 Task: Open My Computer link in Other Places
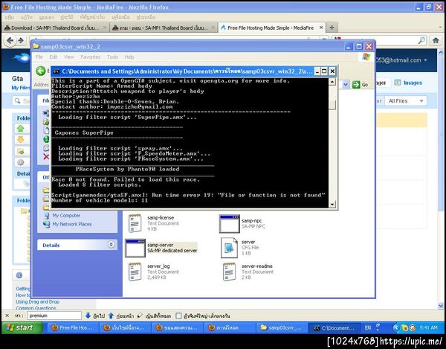click(66, 216)
